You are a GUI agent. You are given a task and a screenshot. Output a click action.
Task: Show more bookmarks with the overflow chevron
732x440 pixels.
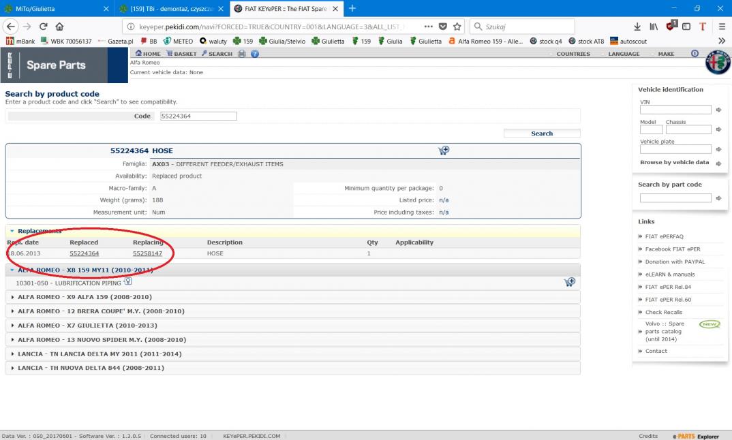pos(722,41)
